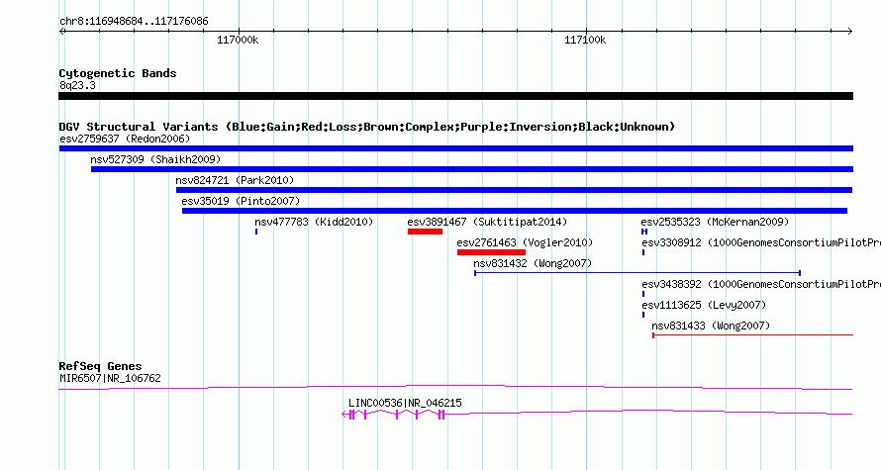Select the small blue esv1113625 marker
Image resolution: width=881 pixels, height=470 pixels.
point(643,315)
